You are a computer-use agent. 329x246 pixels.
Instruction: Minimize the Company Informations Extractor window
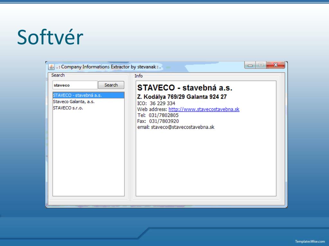coord(250,65)
